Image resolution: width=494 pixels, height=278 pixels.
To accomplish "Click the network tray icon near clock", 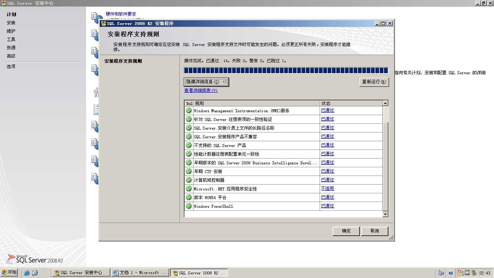I will click(x=473, y=273).
